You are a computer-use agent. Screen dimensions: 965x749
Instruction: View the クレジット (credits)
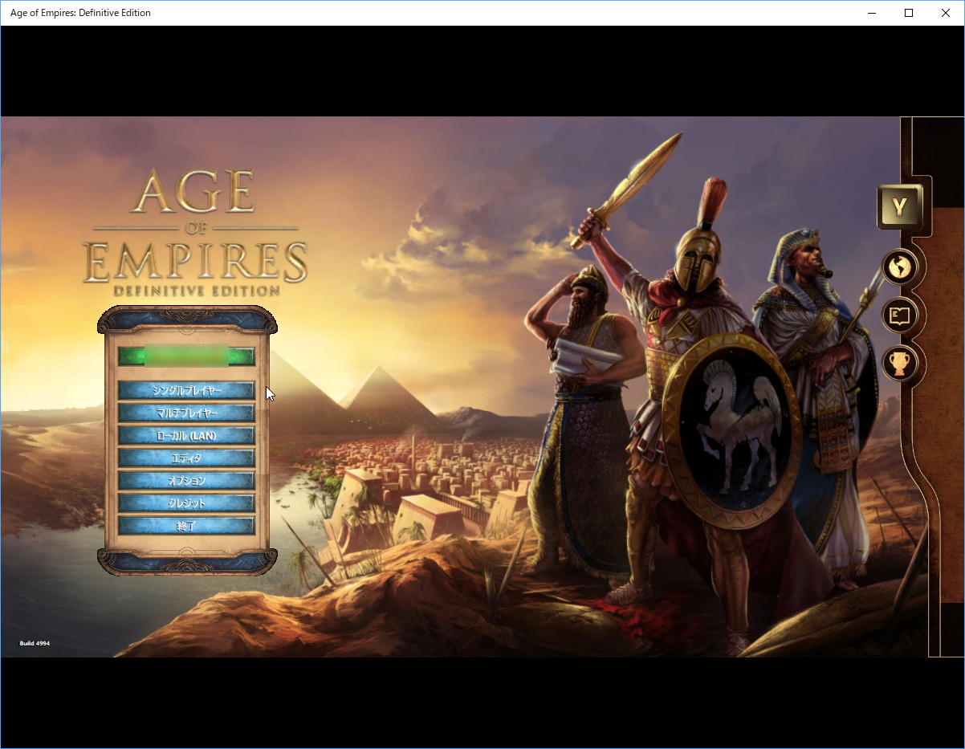click(186, 501)
